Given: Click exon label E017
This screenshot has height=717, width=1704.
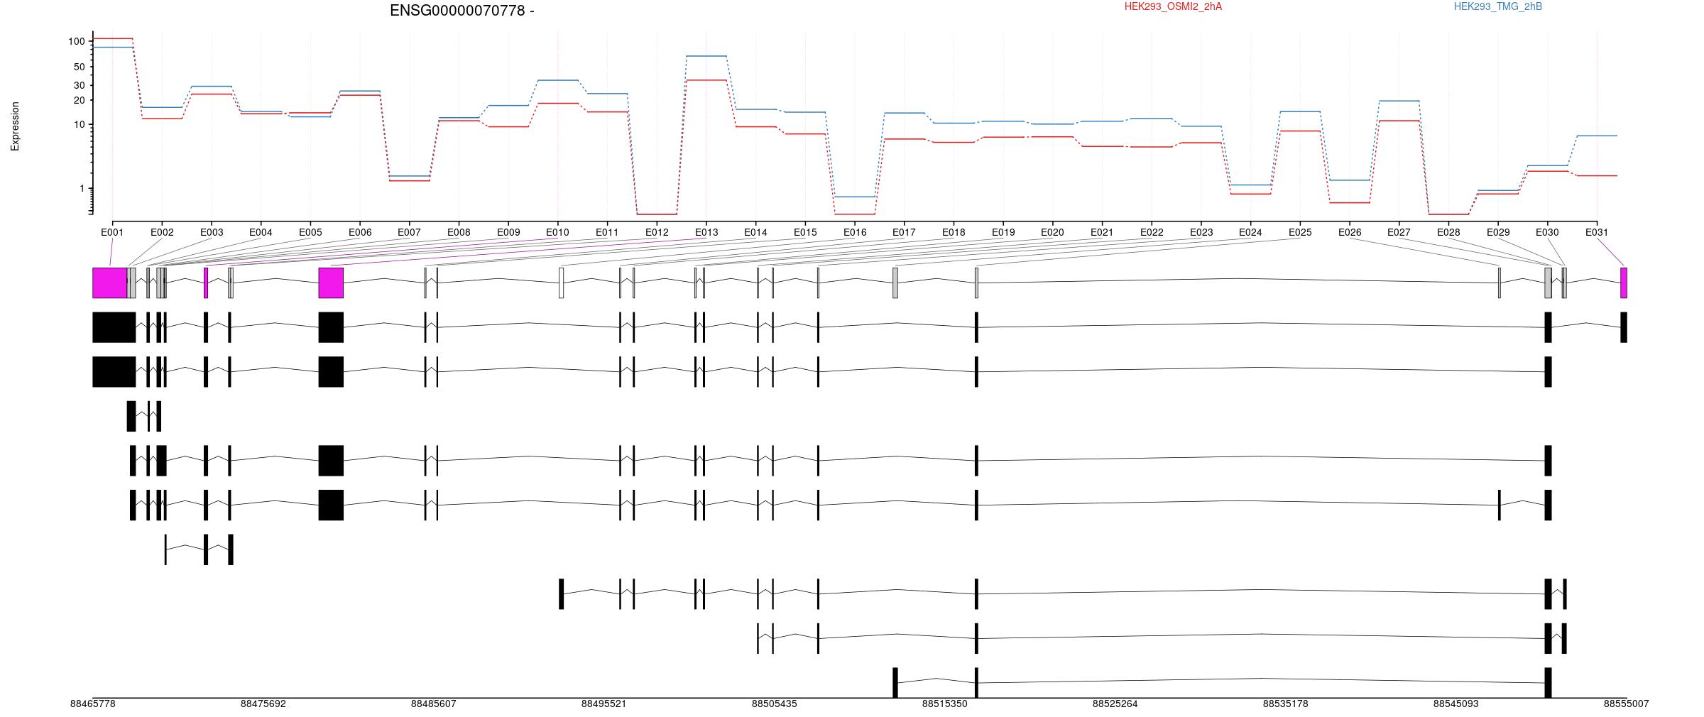Looking at the screenshot, I should (904, 232).
